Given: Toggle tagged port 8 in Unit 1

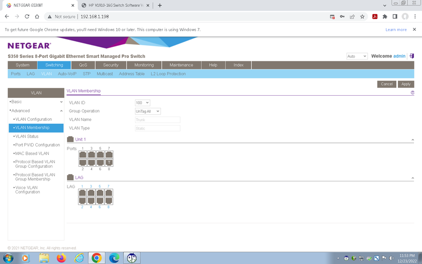Looking at the screenshot, I should pos(109,162).
